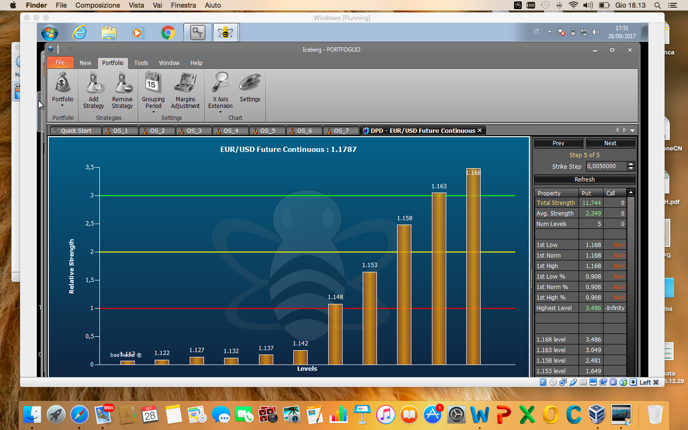The width and height of the screenshot is (688, 430).
Task: Click the Next step button
Action: [611, 143]
